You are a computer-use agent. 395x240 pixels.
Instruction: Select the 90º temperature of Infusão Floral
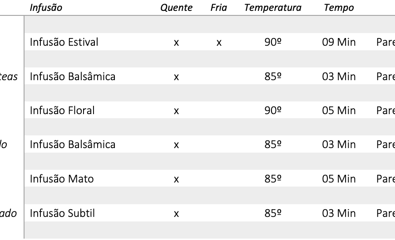(x=273, y=110)
